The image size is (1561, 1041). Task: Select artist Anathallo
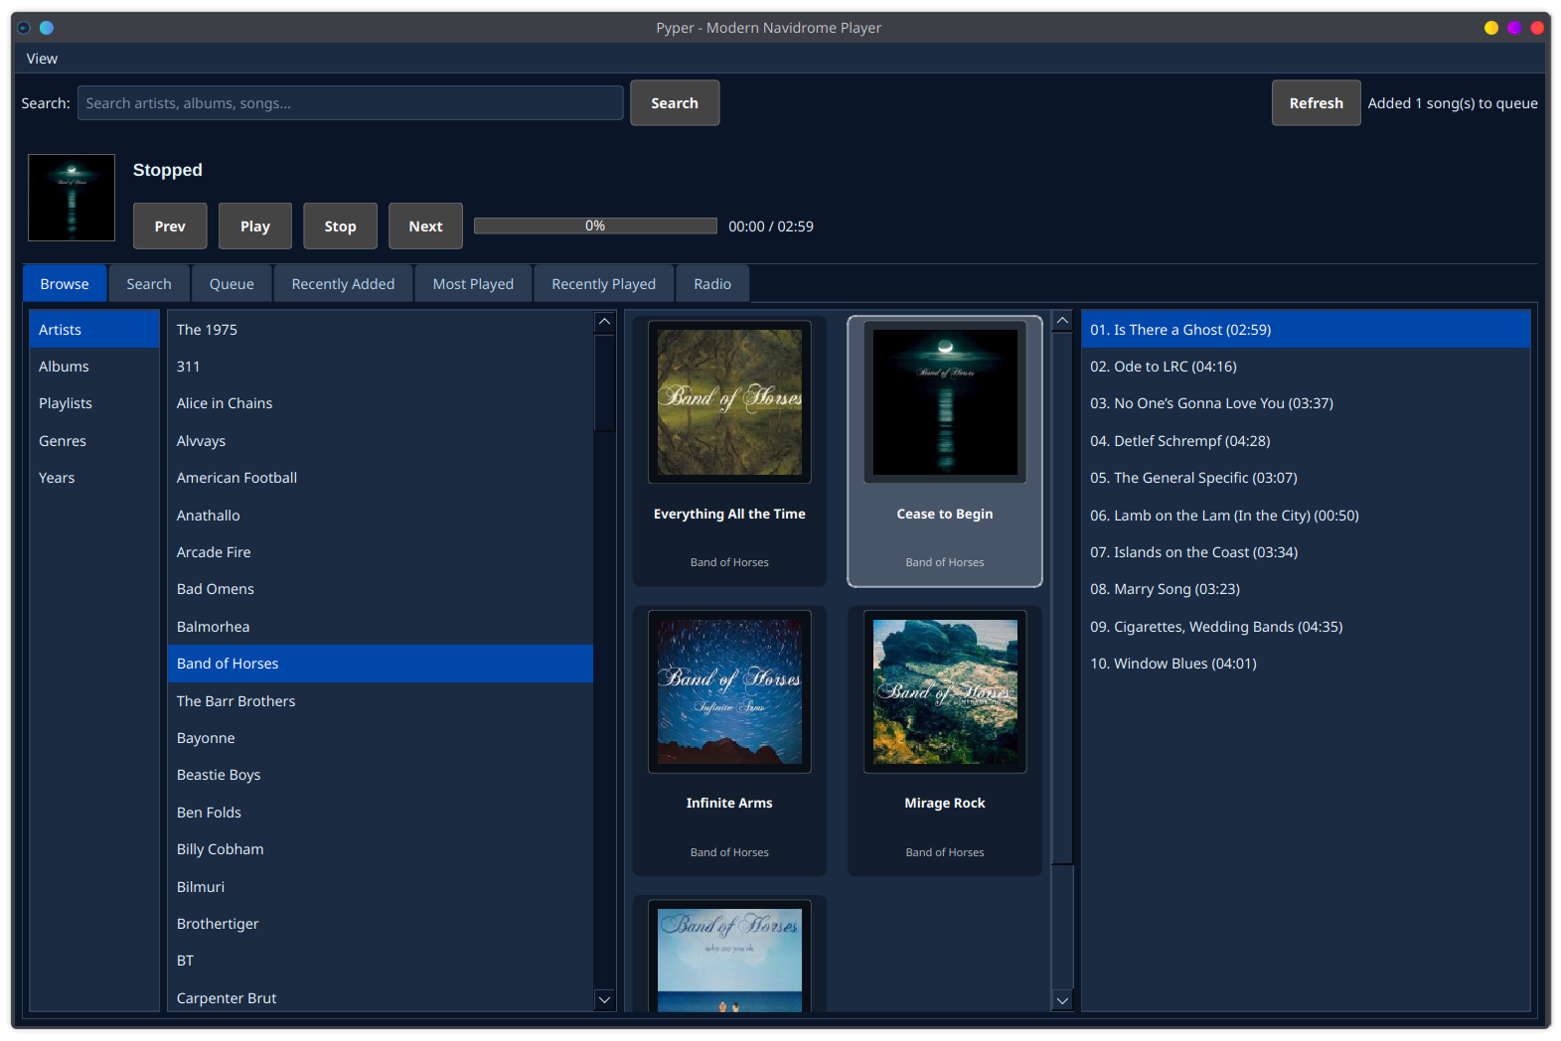pos(381,516)
